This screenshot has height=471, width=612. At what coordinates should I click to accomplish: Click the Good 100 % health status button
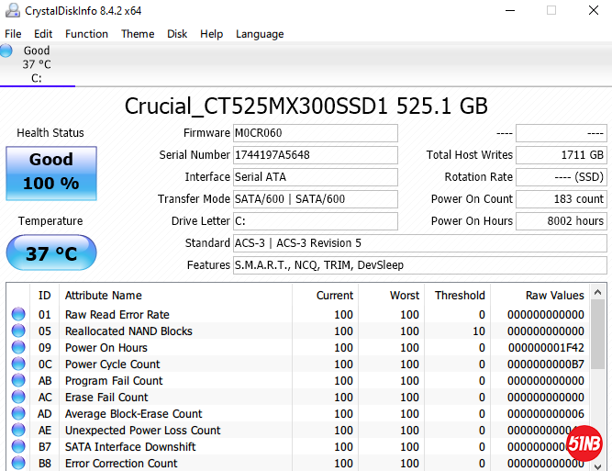[x=50, y=172]
